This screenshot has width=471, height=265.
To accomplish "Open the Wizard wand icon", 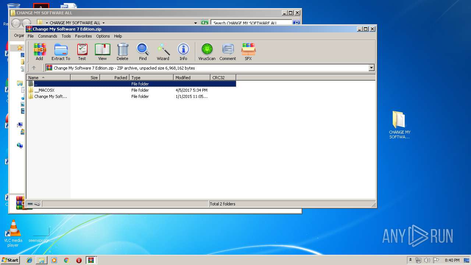I will click(163, 52).
